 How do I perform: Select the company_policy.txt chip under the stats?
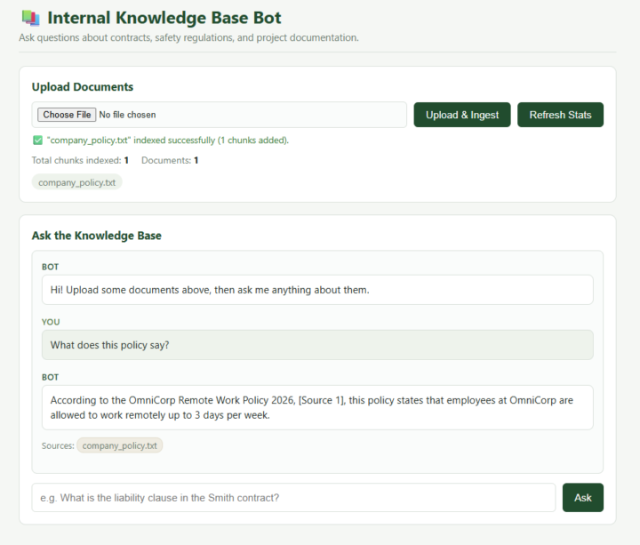click(x=76, y=182)
